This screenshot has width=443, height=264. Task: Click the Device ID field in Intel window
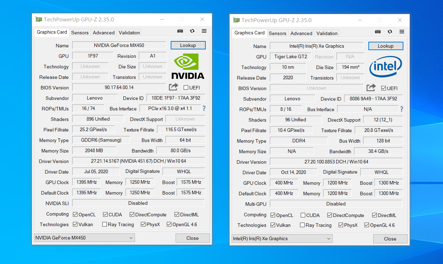click(x=373, y=99)
